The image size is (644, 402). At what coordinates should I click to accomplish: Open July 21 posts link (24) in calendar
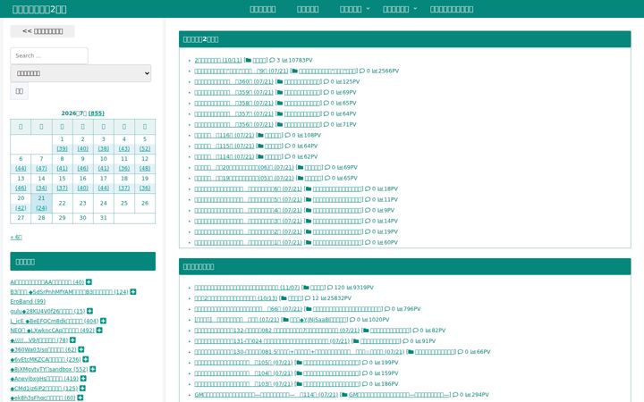(41, 208)
